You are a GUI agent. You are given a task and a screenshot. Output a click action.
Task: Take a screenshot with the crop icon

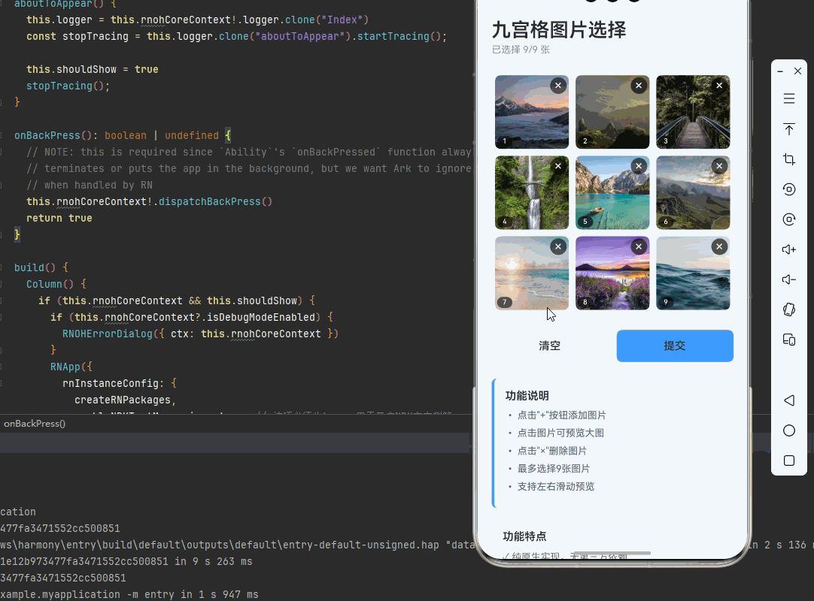[789, 159]
